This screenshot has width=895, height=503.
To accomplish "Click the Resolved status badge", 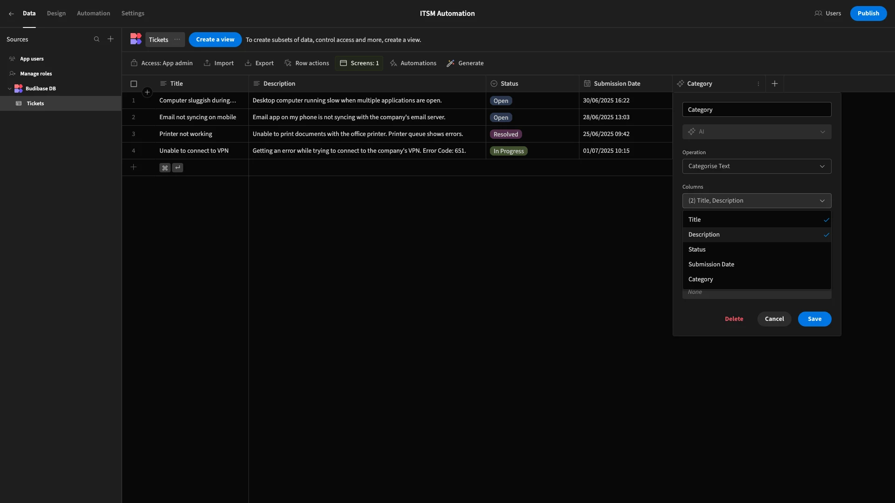I will pos(505,134).
